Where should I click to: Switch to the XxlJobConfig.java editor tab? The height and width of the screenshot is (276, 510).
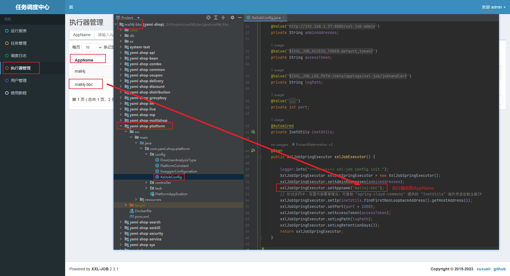click(x=266, y=18)
